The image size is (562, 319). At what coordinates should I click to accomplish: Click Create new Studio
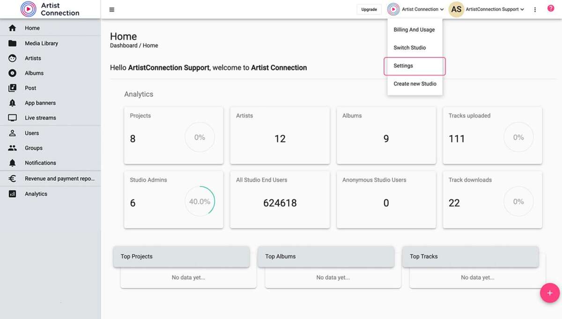415,83
